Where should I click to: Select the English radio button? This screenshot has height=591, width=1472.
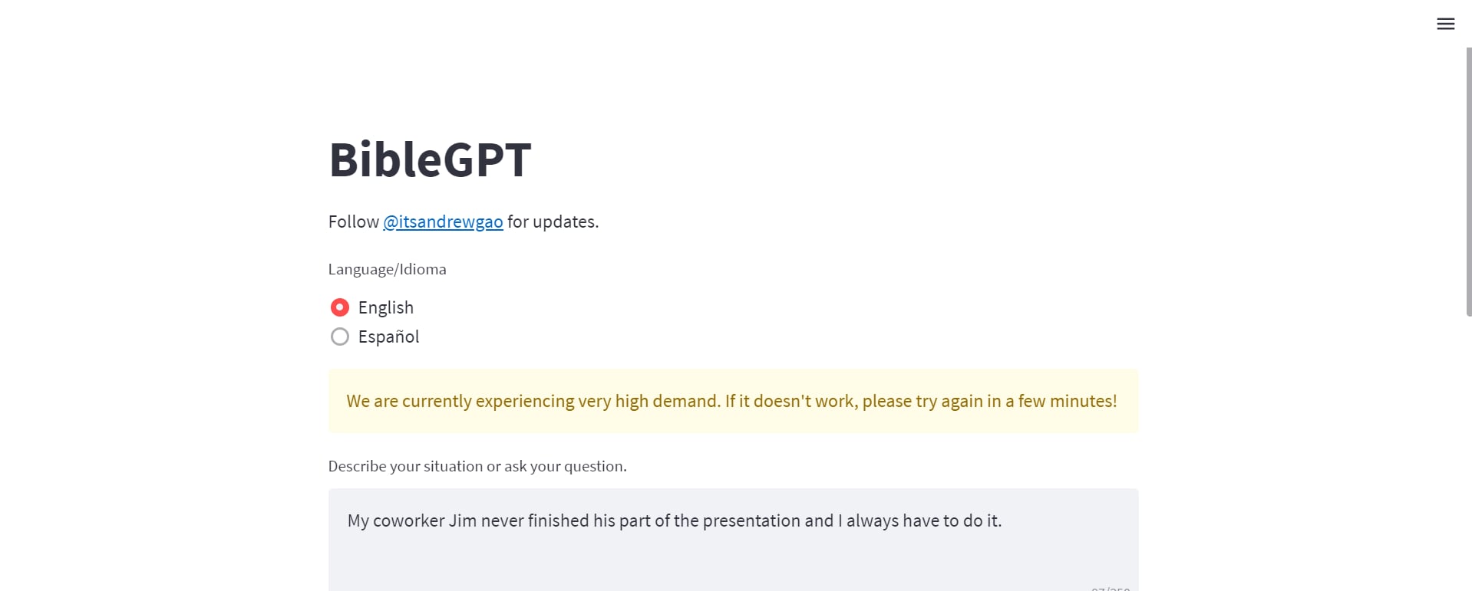coord(339,307)
